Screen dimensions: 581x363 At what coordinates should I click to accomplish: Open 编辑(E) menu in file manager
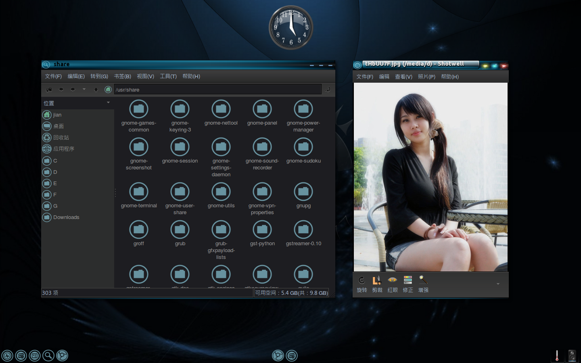76,76
